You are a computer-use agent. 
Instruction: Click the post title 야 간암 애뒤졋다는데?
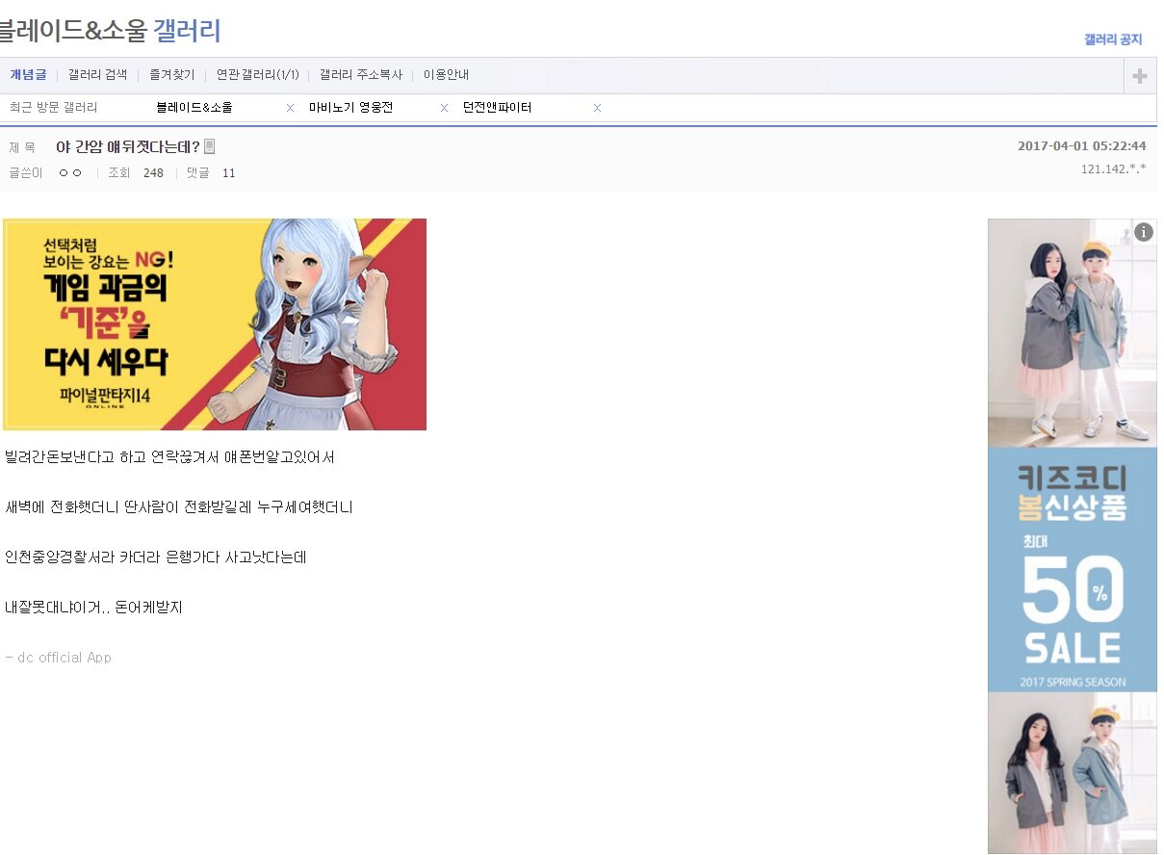[x=128, y=146]
